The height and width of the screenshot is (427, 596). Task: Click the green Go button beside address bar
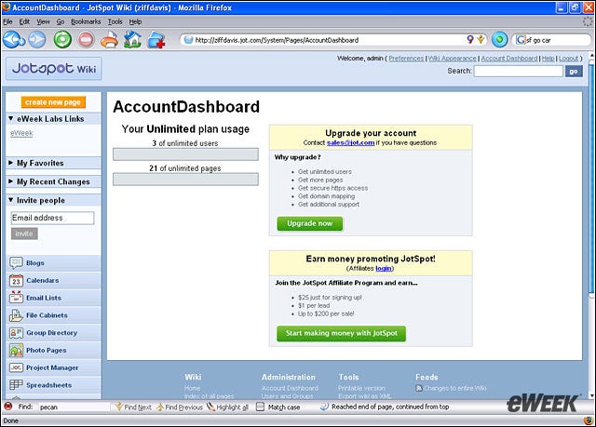(499, 39)
